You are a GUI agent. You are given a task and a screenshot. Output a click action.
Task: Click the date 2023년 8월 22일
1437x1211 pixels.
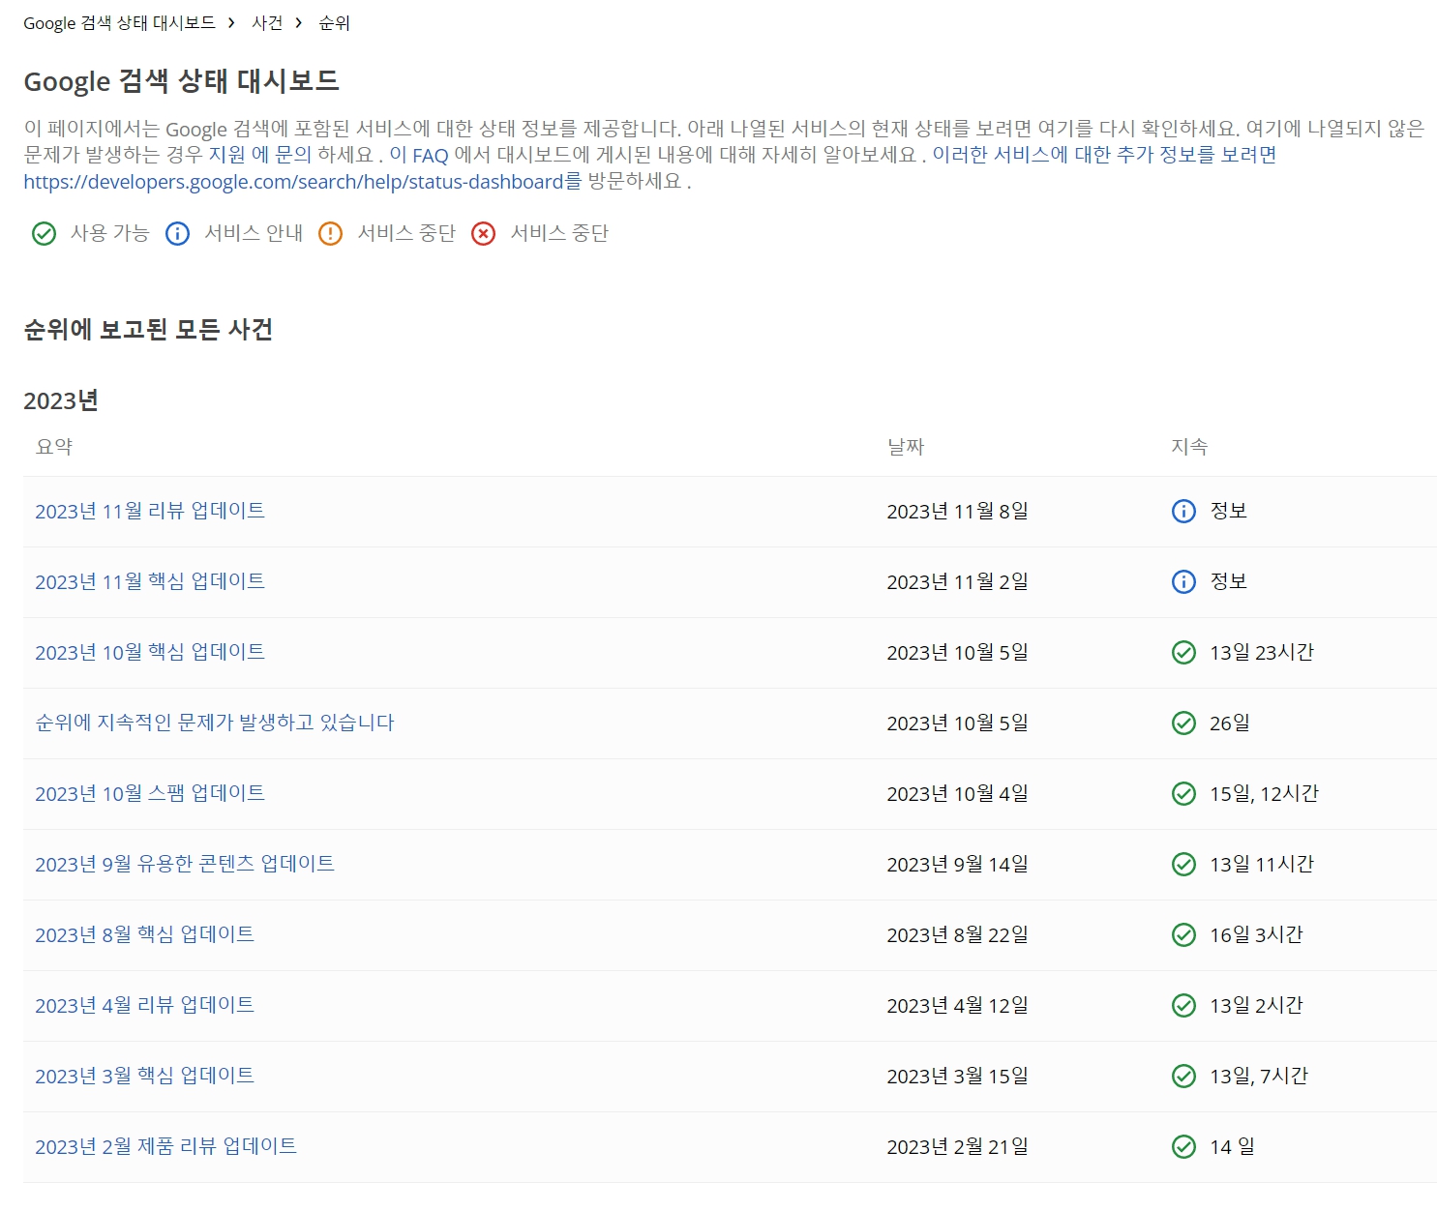957,935
